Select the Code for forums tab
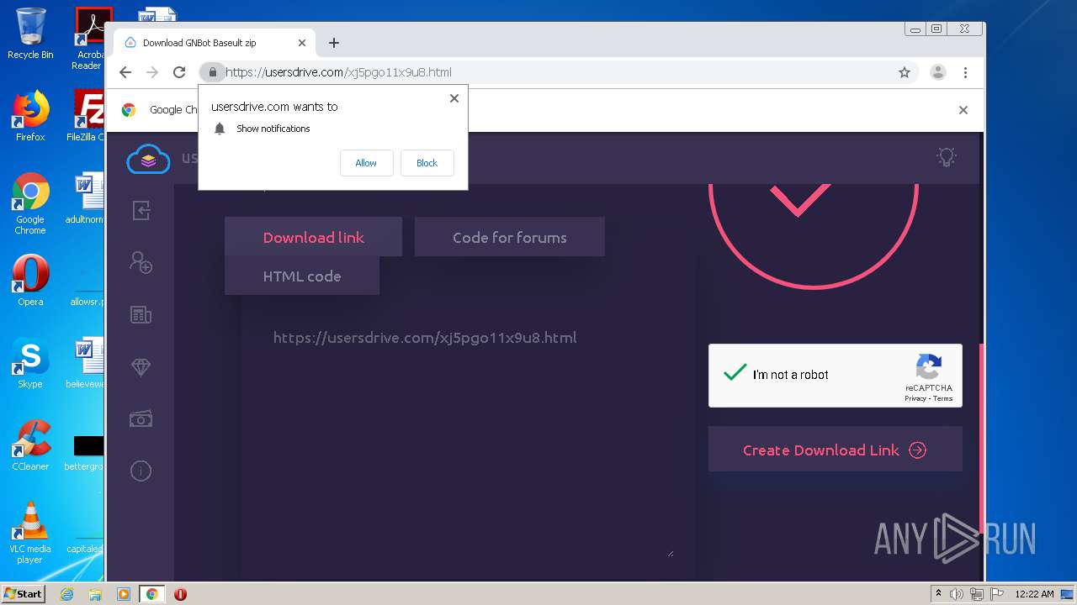 point(509,237)
